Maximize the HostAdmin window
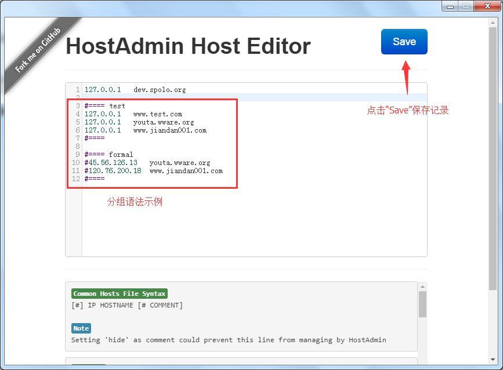This screenshot has height=370, width=503. point(466,6)
